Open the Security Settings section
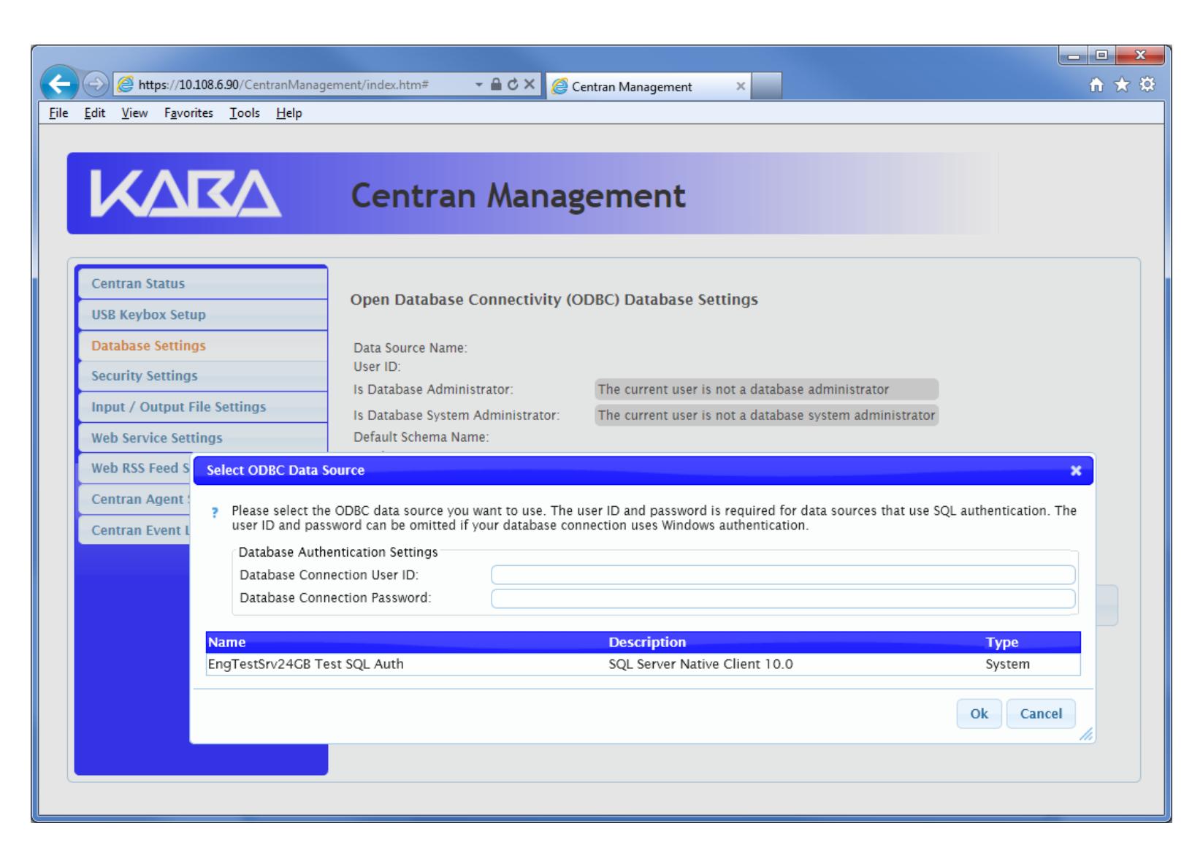 point(202,376)
